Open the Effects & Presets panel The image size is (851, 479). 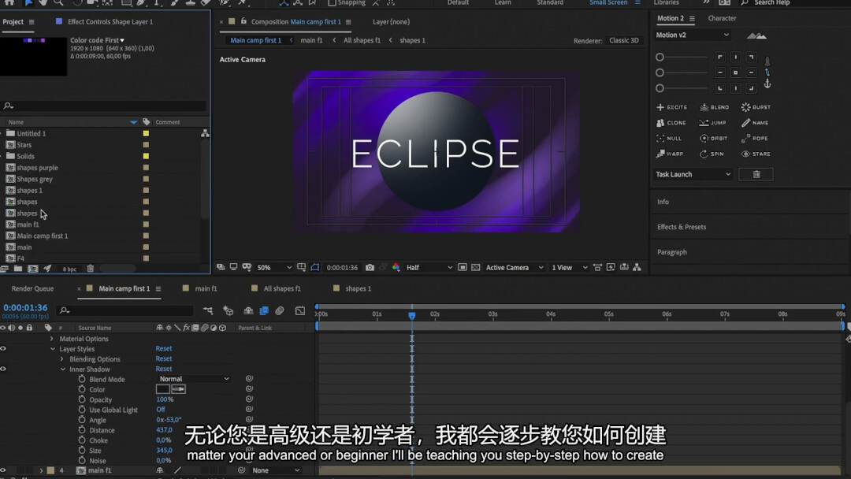coord(681,227)
